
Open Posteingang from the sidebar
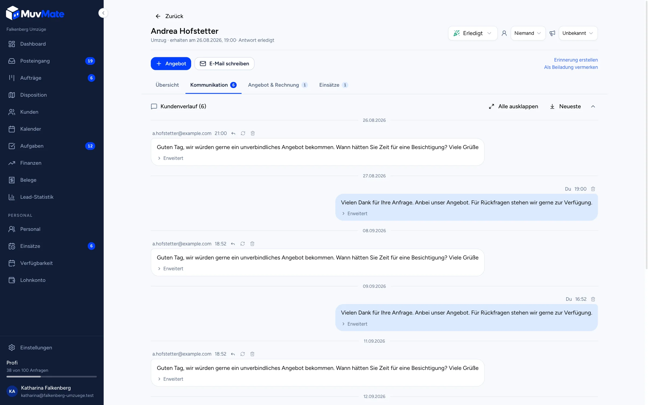pyautogui.click(x=52, y=61)
